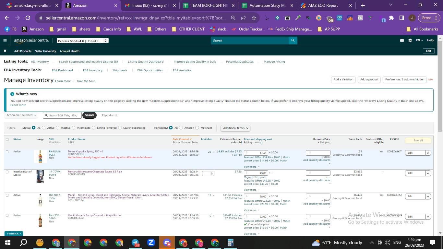Expand Edit dropdown arrow for Fontana Chocolate Sauce
Screen dimensions: 443x249
tap(428, 173)
